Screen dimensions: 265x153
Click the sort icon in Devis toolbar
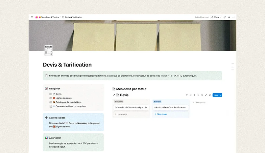coord(191,95)
